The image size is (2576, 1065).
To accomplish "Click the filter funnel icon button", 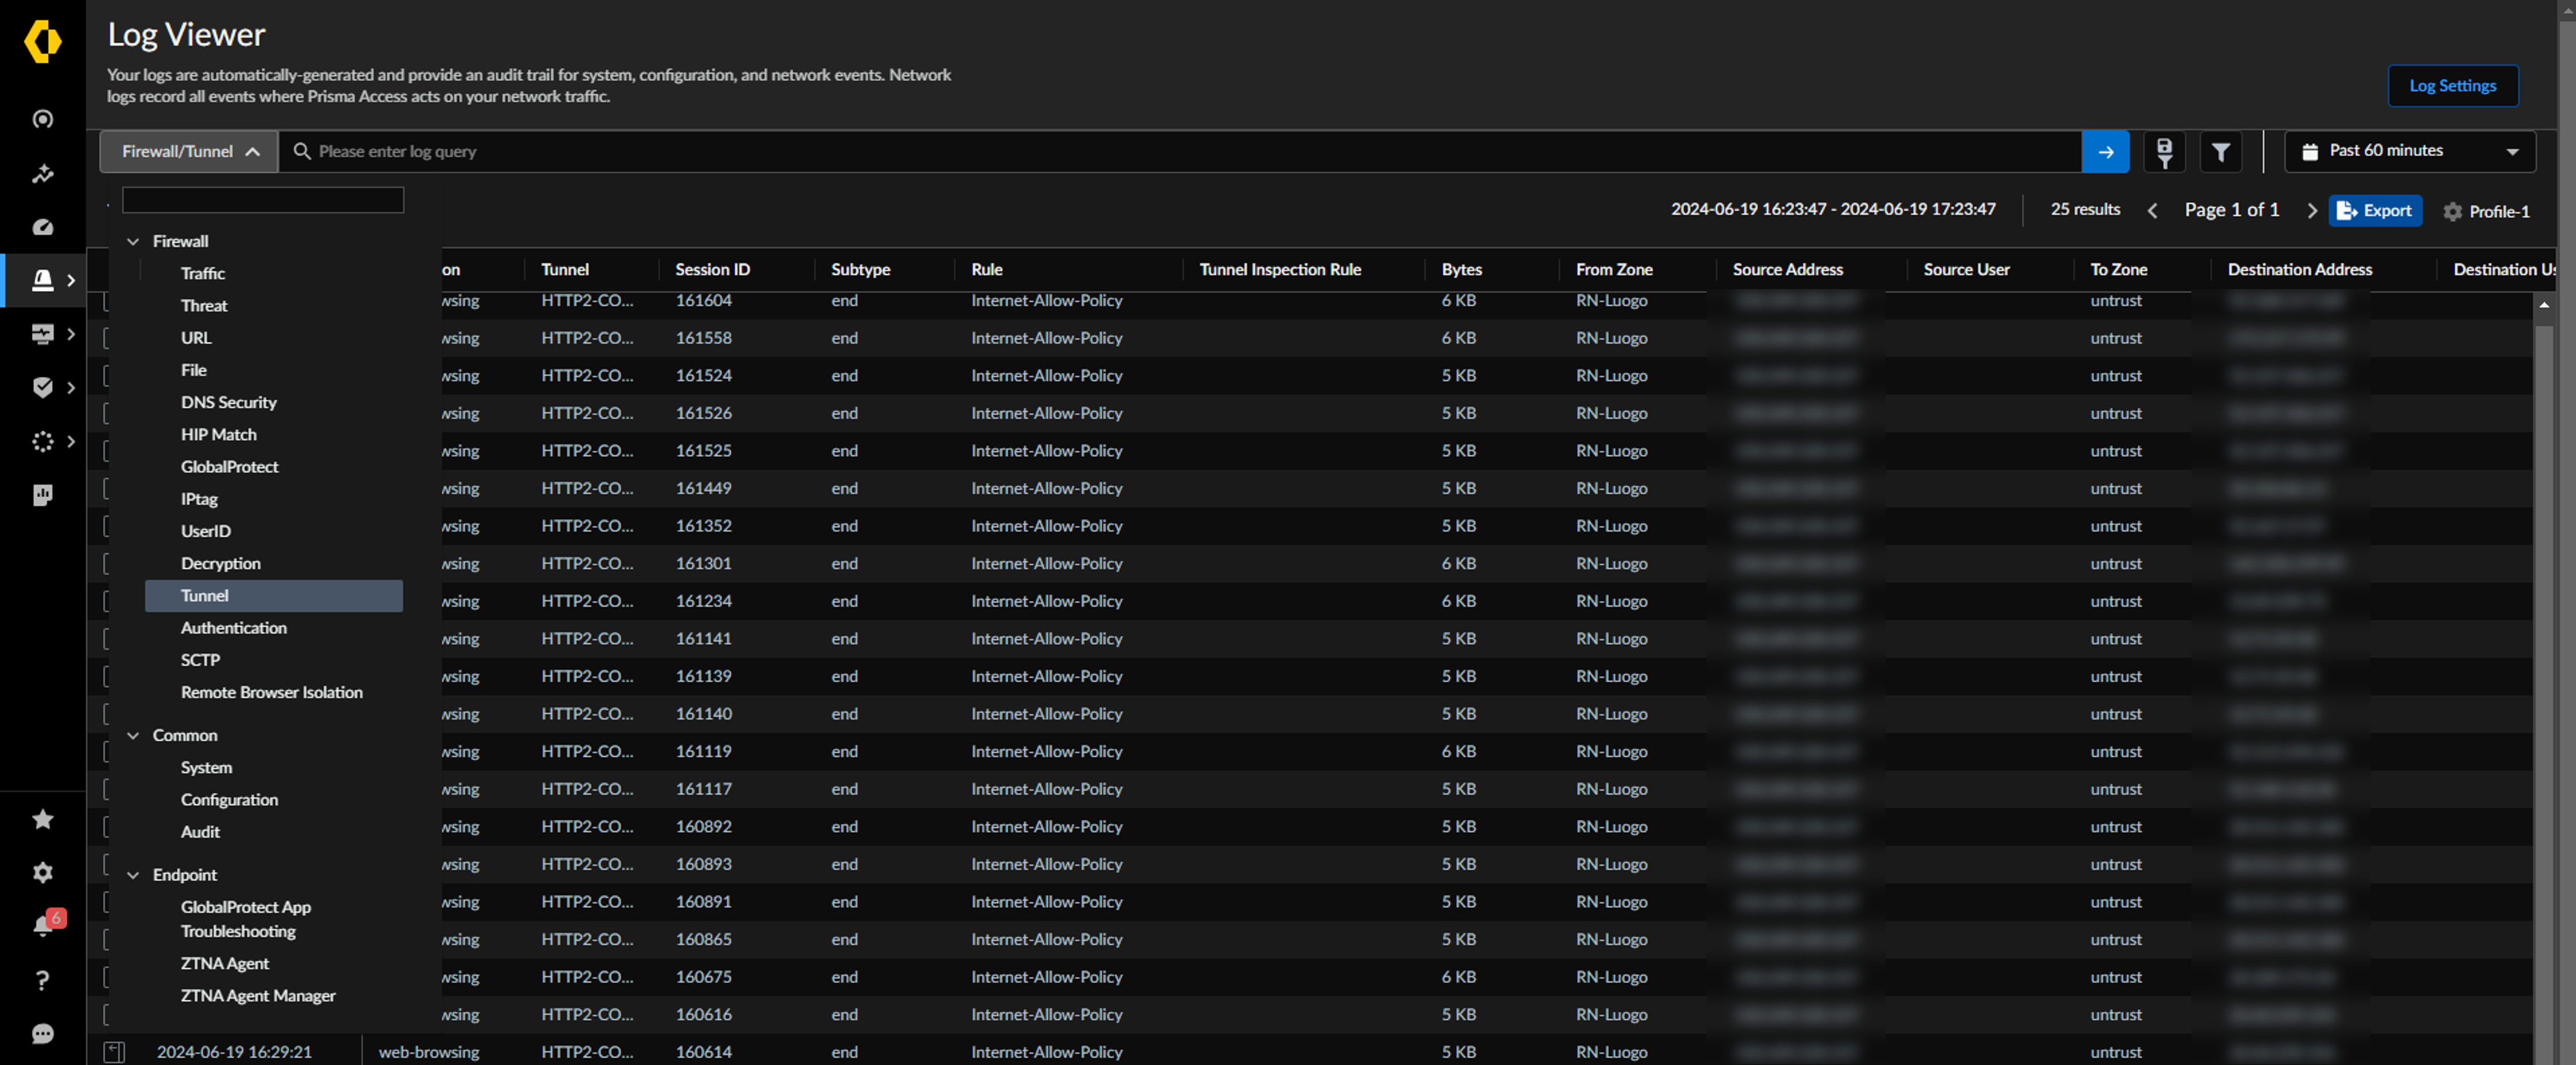I will [x=2220, y=152].
